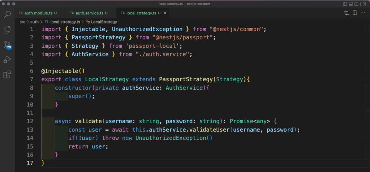Click the local.strategy.ts breadcrumb item
Screen dimensions: 370x172
pos(65,22)
